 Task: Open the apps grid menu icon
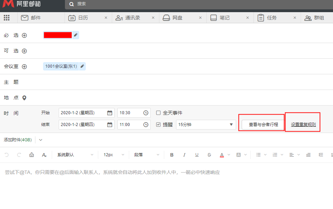tap(7, 18)
